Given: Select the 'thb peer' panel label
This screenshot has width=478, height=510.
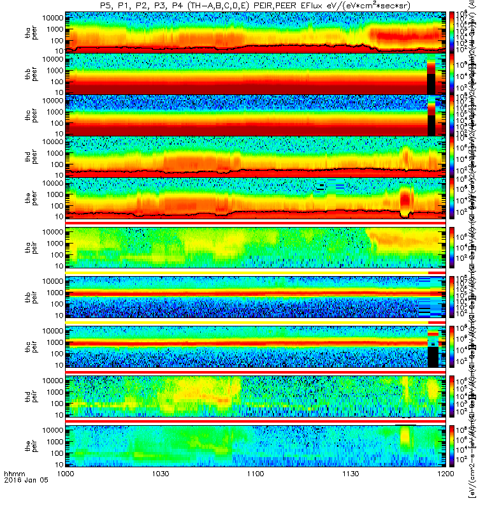Looking at the screenshot, I should 31,75.
